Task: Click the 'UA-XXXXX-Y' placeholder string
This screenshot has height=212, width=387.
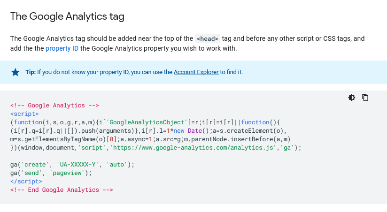Action: coord(78,165)
